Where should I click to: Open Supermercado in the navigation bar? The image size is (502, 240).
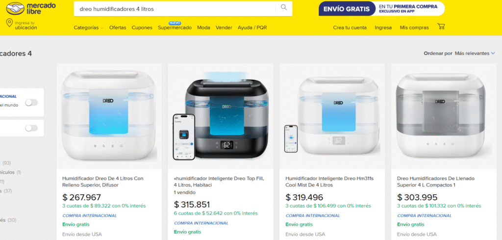click(x=175, y=27)
